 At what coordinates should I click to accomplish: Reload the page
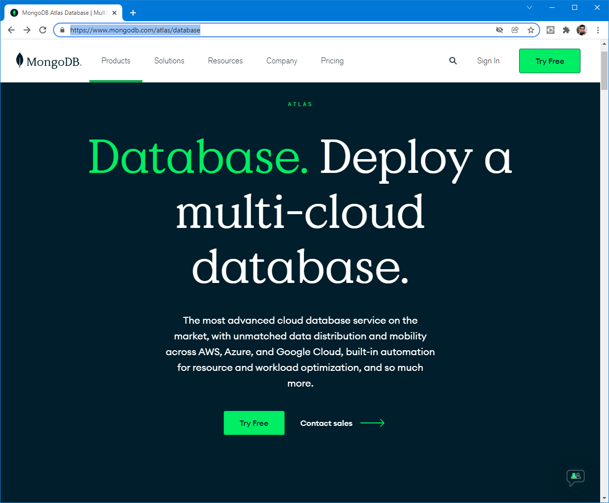pos(43,30)
